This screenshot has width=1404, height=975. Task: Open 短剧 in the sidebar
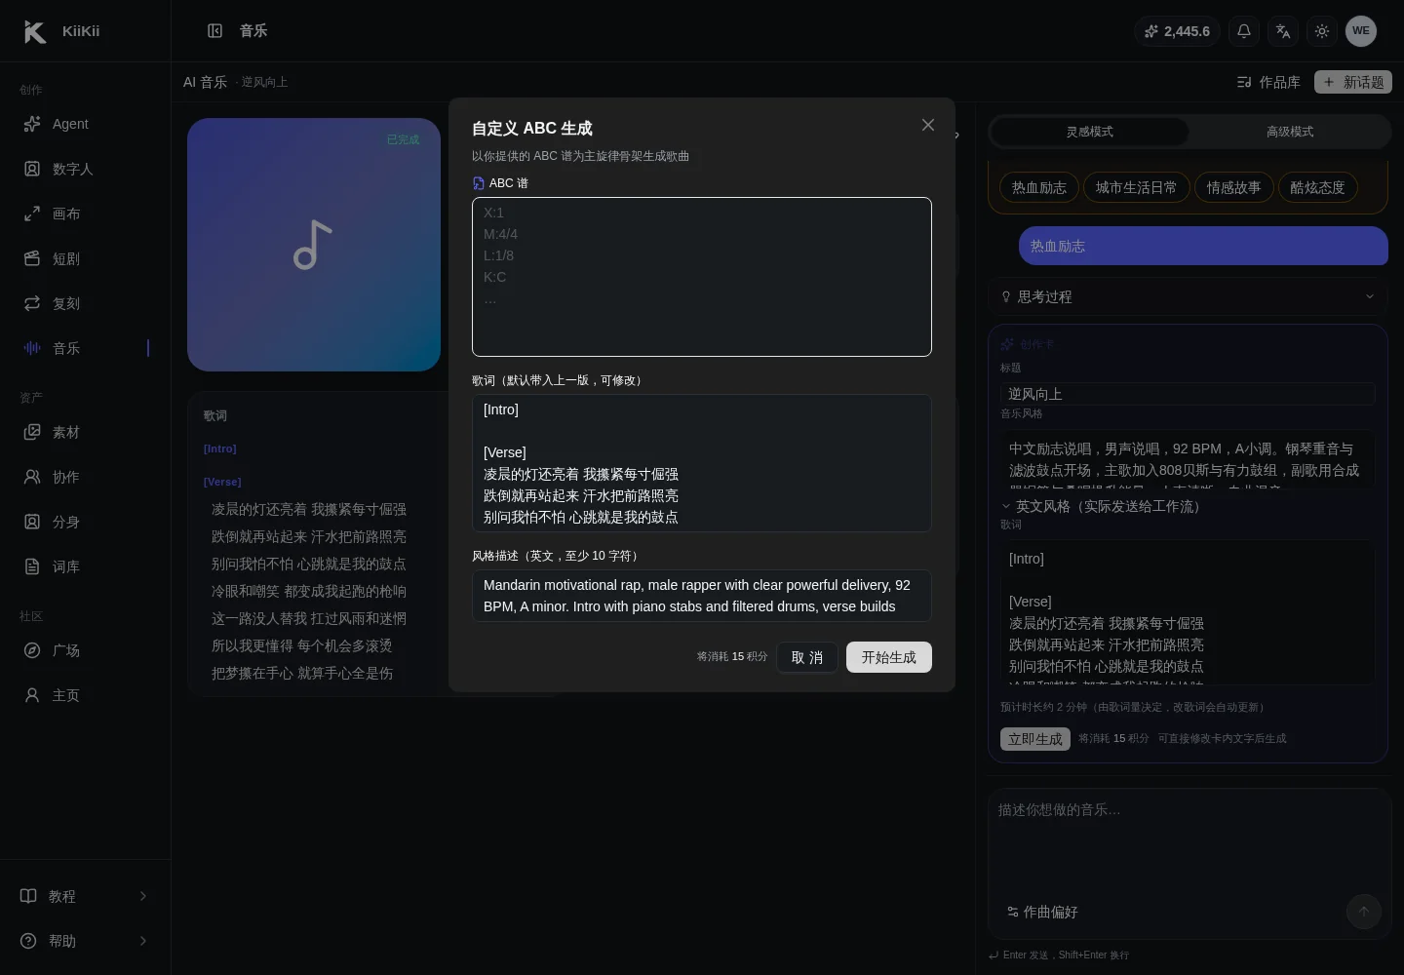click(86, 258)
